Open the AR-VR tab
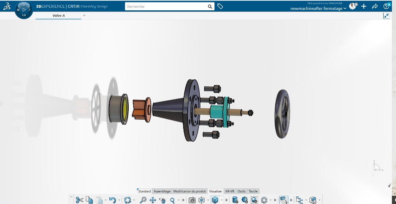 coord(230,191)
